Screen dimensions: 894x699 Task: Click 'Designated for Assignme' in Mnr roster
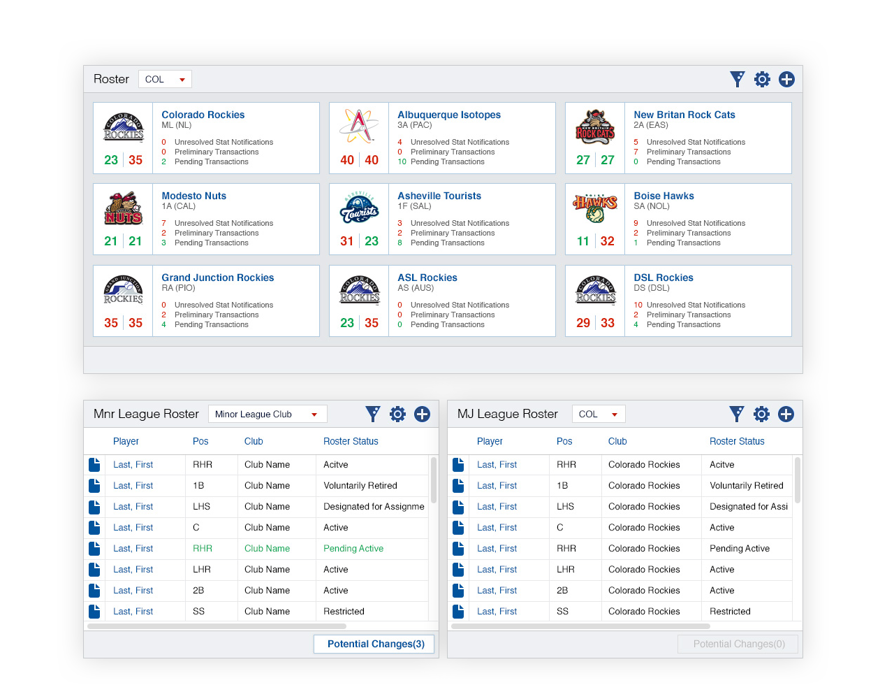pos(374,506)
